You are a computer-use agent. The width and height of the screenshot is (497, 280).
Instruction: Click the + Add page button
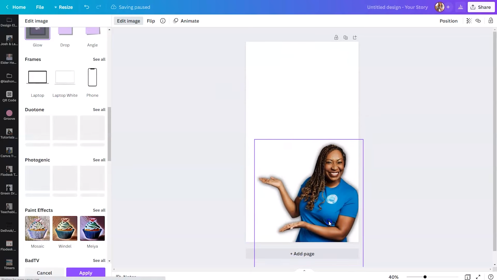[302, 254]
